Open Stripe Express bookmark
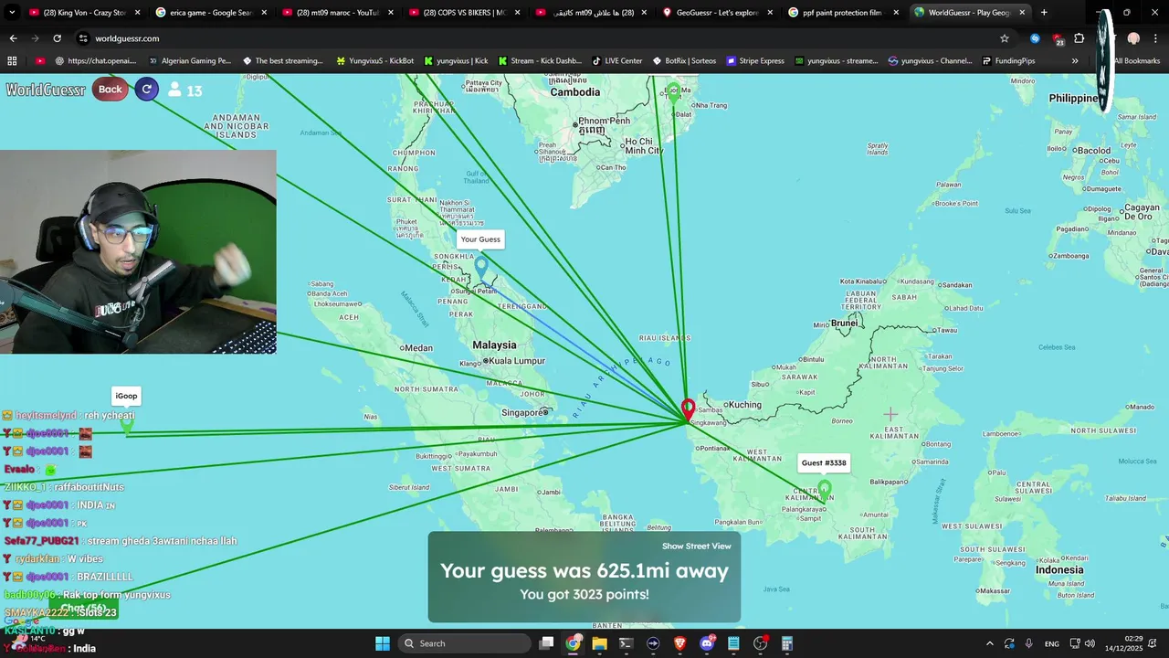 coord(755,61)
